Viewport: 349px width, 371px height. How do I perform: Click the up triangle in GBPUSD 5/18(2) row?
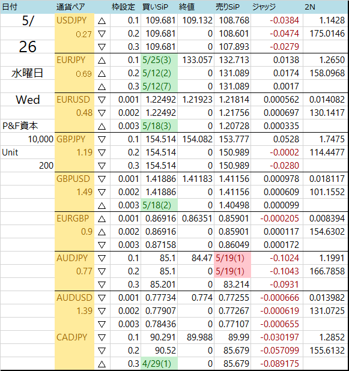tap(102, 206)
